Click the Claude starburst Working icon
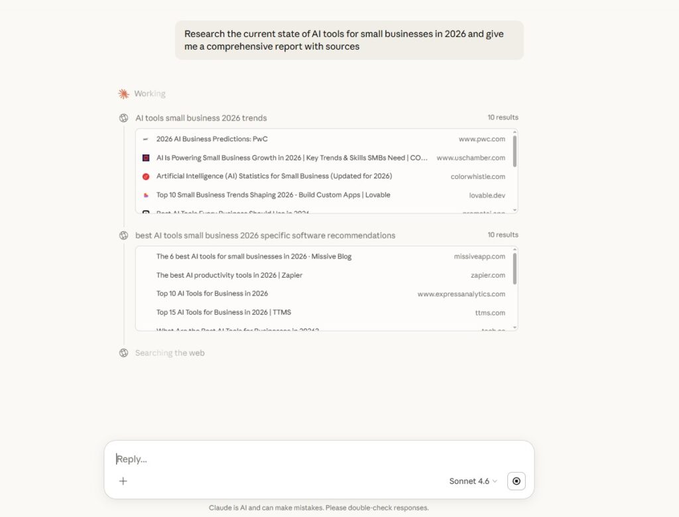The width and height of the screenshot is (679, 517). 123,94
